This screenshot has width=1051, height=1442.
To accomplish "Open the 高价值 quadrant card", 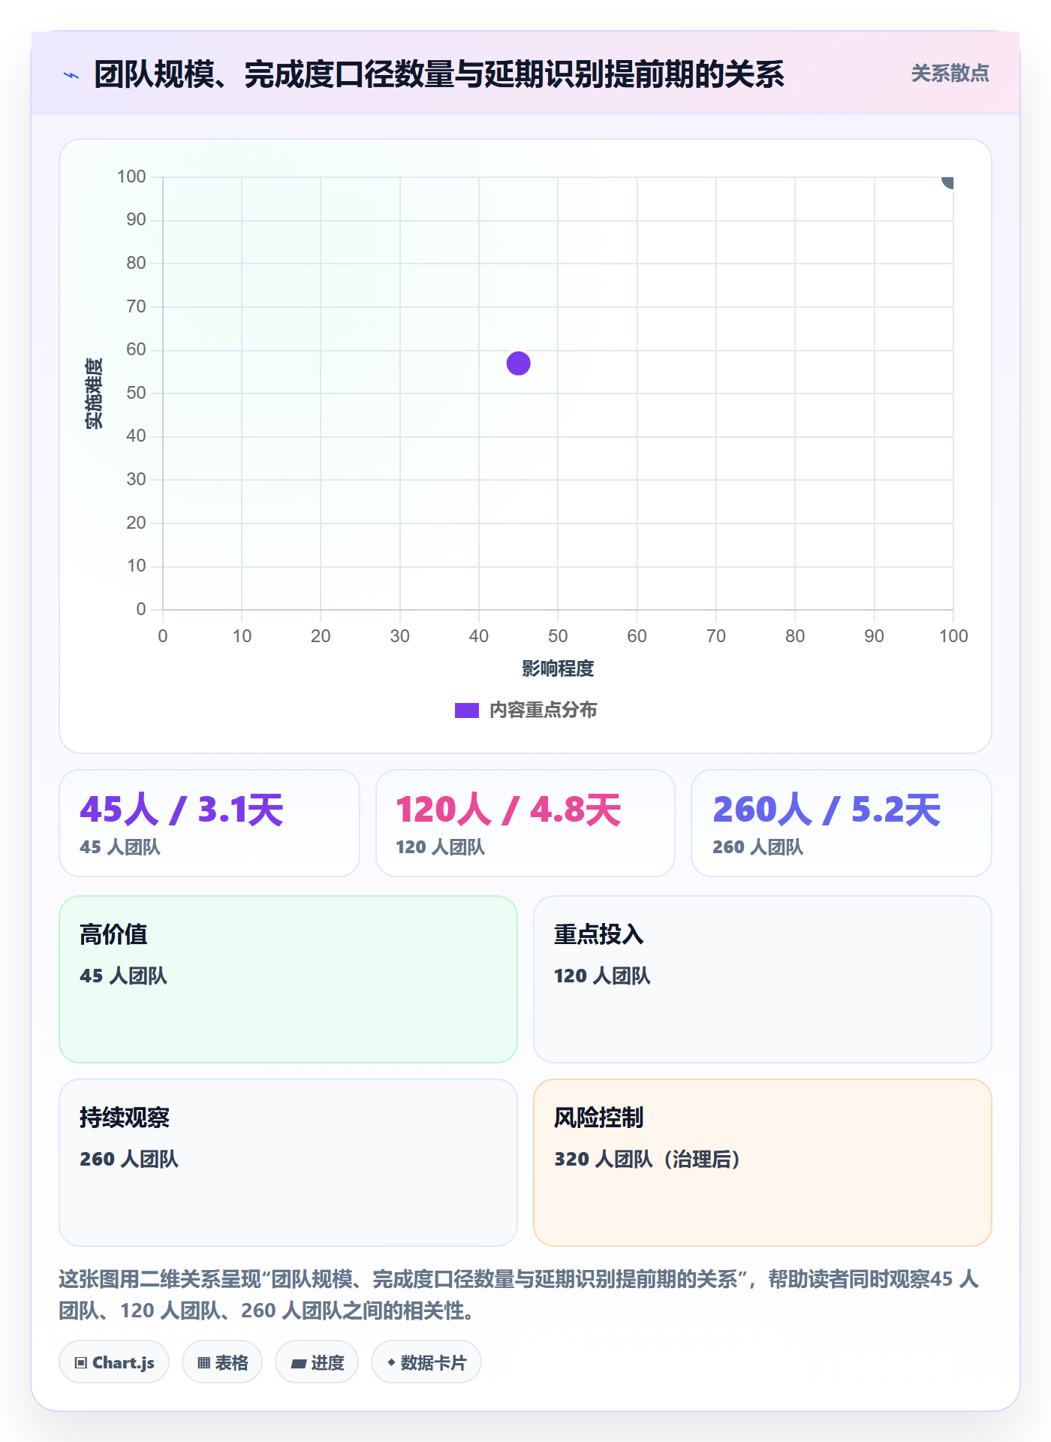I will [x=288, y=979].
